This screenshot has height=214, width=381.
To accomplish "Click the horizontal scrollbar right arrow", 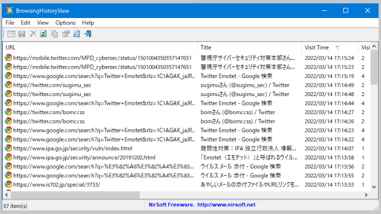I will click(x=366, y=195).
